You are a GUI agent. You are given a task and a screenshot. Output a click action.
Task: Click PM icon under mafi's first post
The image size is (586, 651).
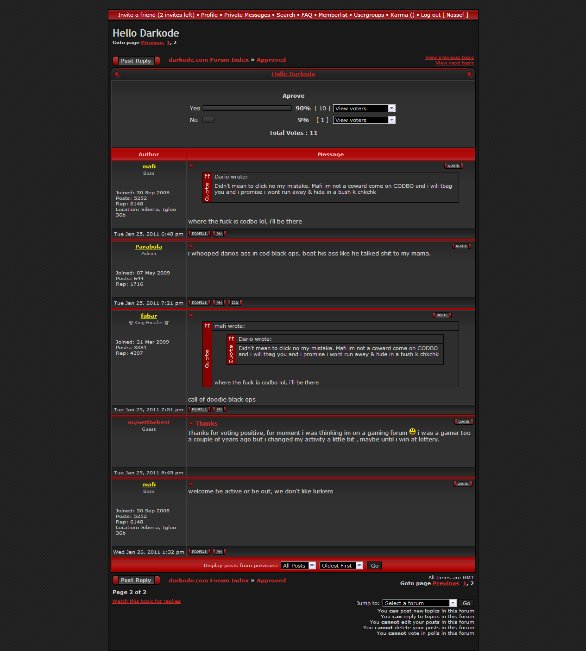click(219, 234)
